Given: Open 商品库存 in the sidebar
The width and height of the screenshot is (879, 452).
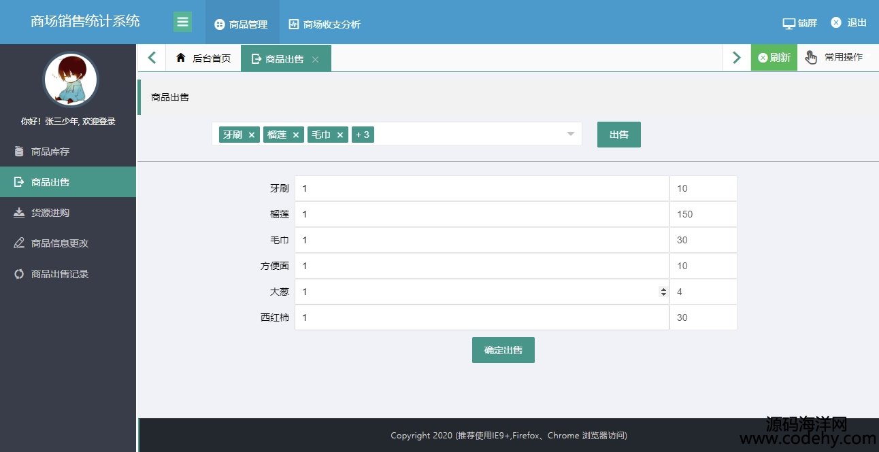Looking at the screenshot, I should tap(50, 152).
